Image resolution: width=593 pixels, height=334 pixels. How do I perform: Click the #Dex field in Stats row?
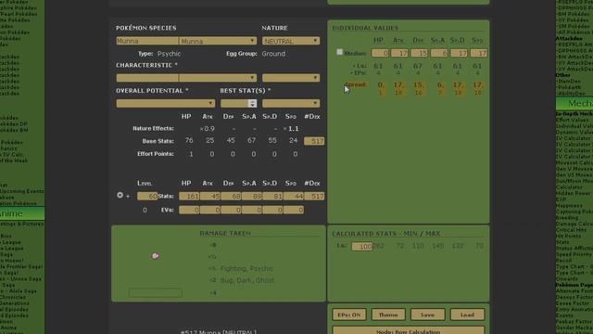314,196
